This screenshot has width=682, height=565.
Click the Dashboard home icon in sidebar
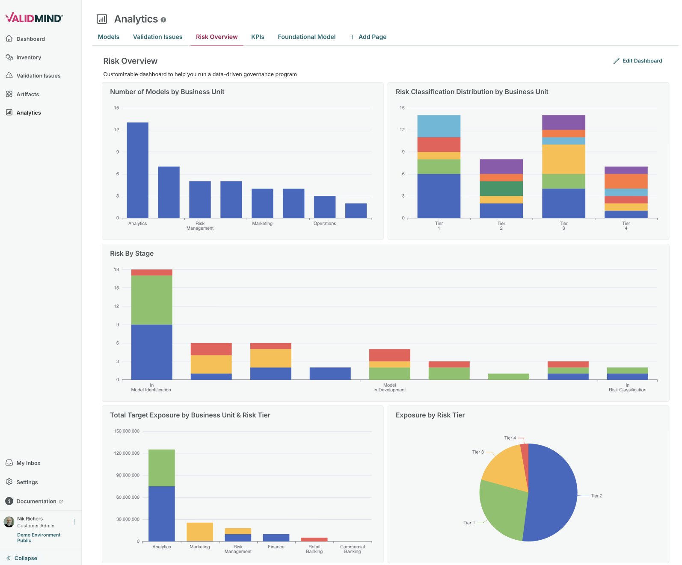[9, 38]
